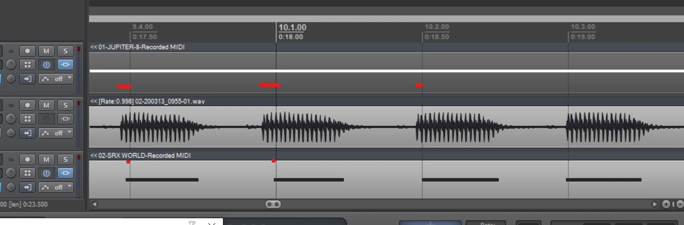Open SRX WORLD track automation mode dropdown

[x=57, y=187]
